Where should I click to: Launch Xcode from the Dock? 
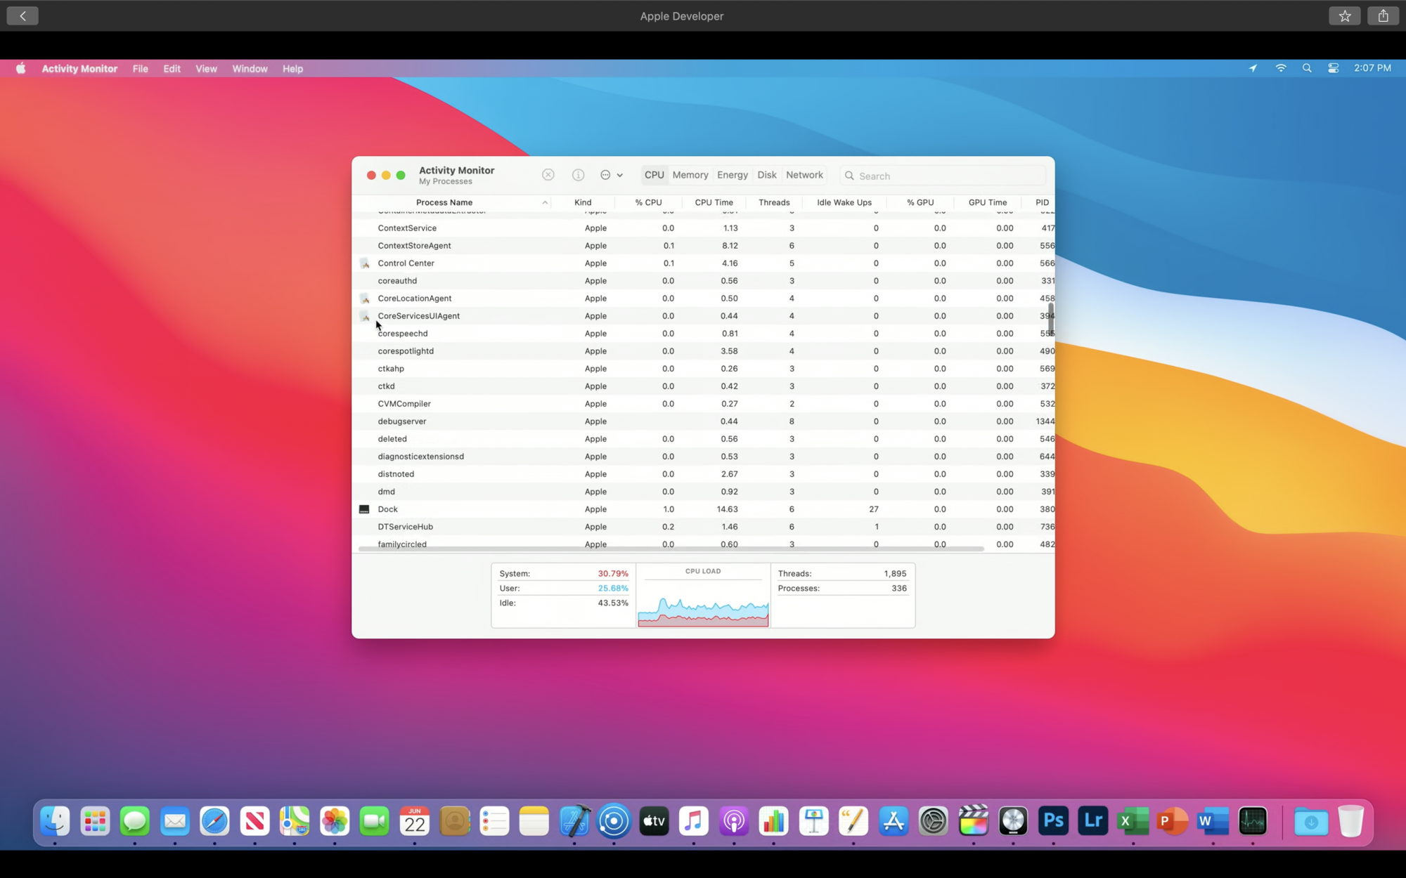click(574, 821)
